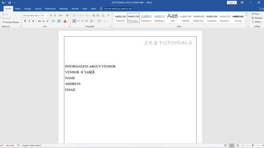Click the Format Painter brush
Screen dimensions: 264x148
click(x=3, y=22)
